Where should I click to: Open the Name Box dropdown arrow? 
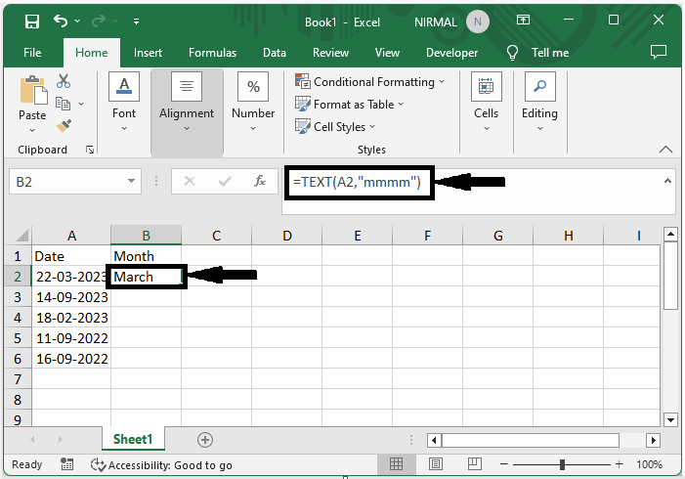tap(131, 181)
